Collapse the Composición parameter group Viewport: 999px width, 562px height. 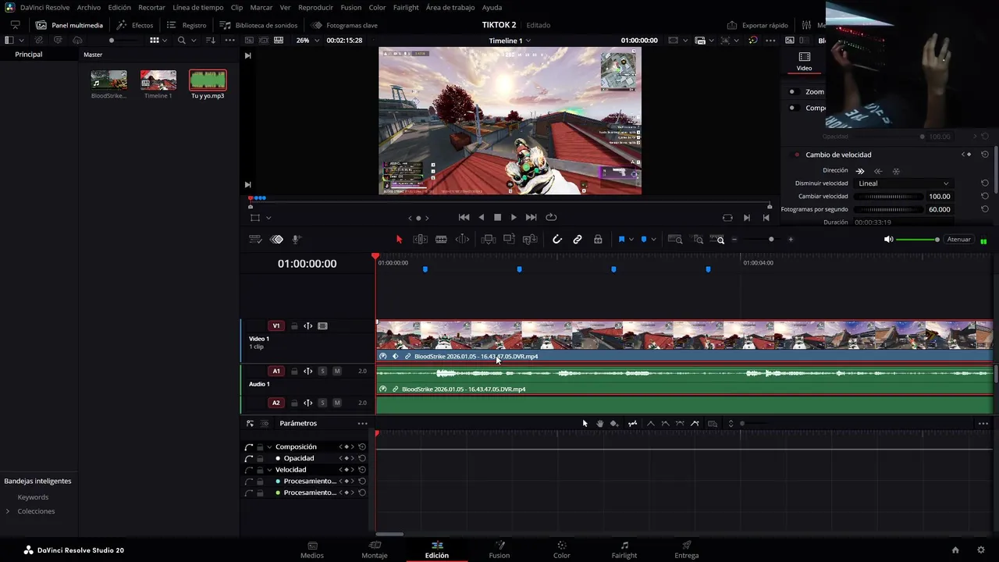pos(269,447)
